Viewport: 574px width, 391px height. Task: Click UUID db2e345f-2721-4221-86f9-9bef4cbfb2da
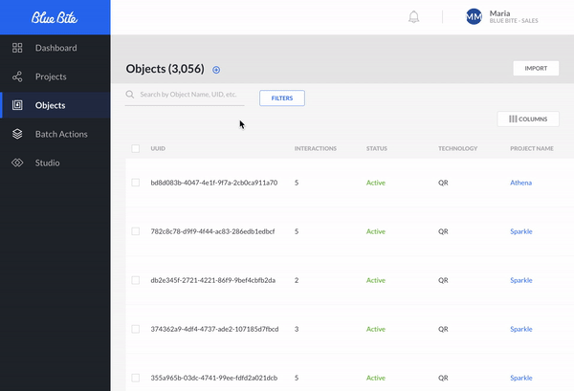pyautogui.click(x=213, y=280)
